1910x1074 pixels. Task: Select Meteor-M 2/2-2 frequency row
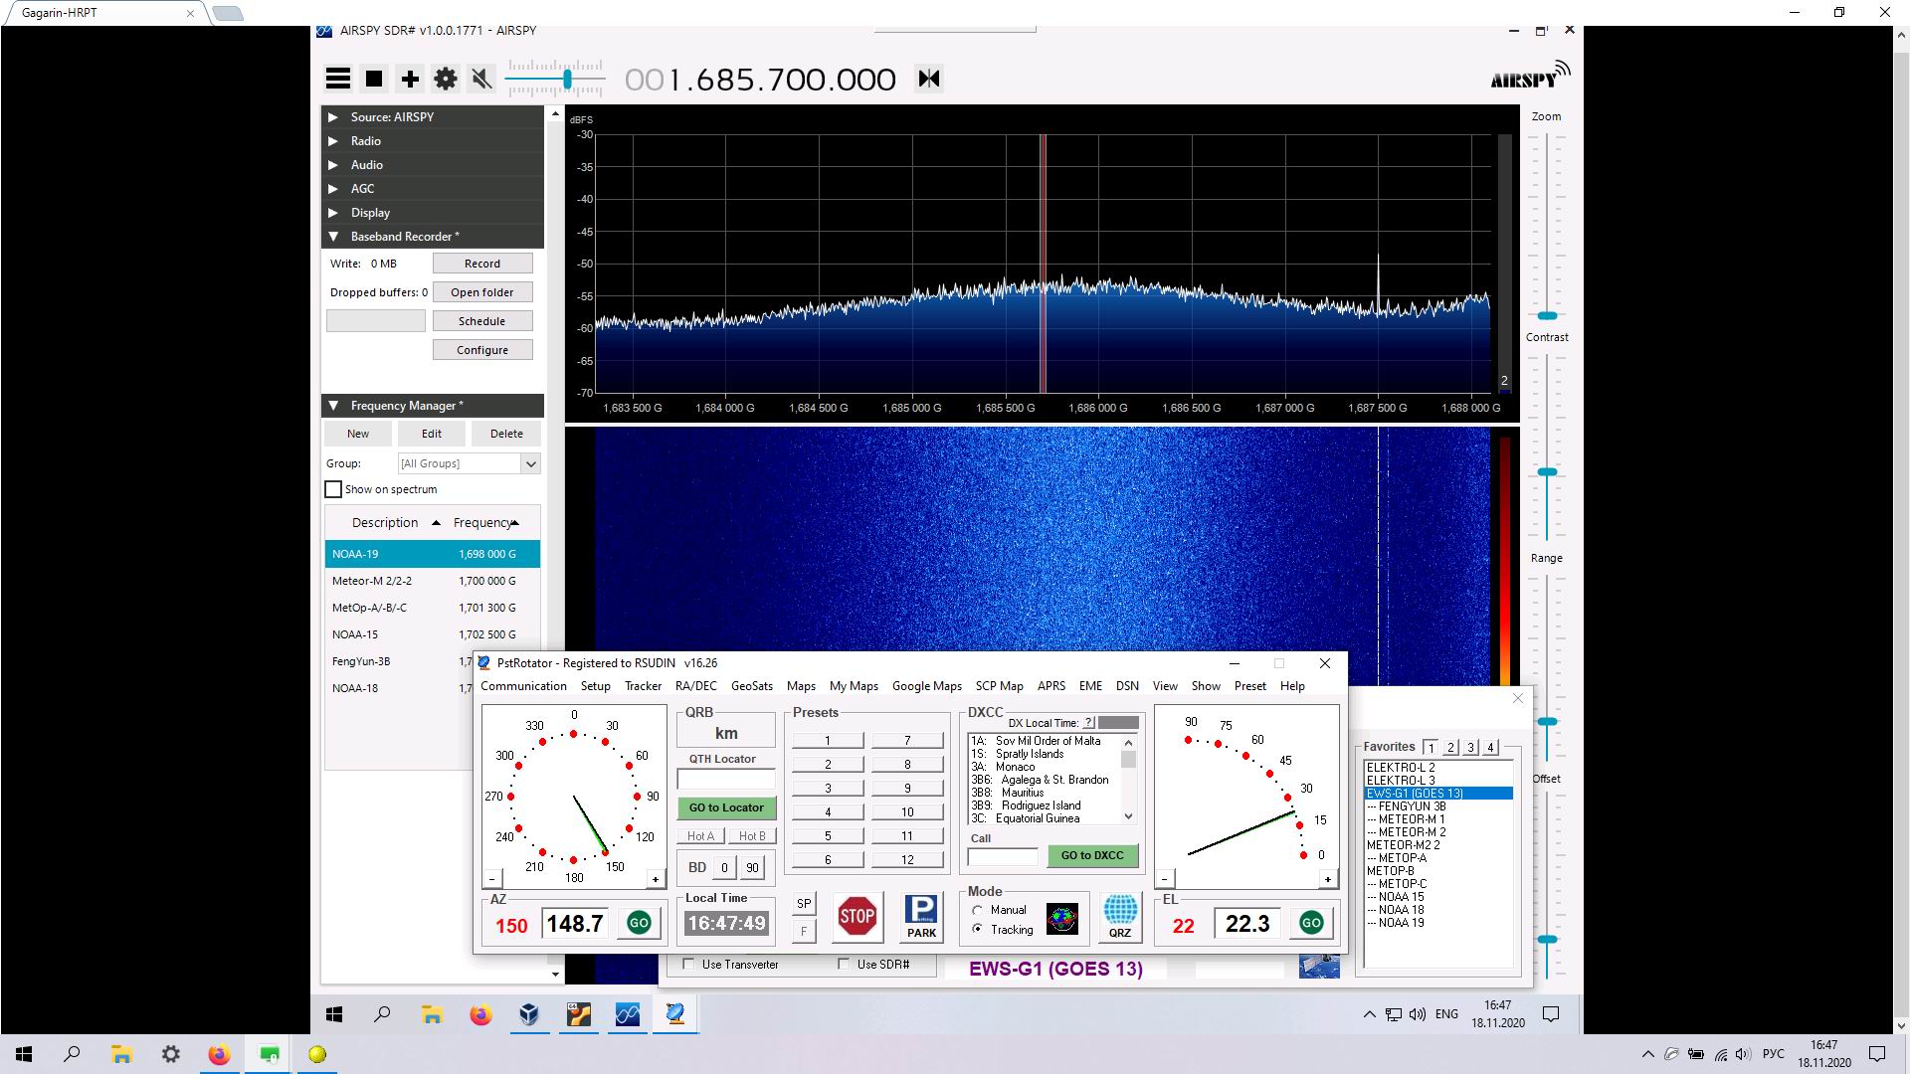pyautogui.click(x=432, y=581)
